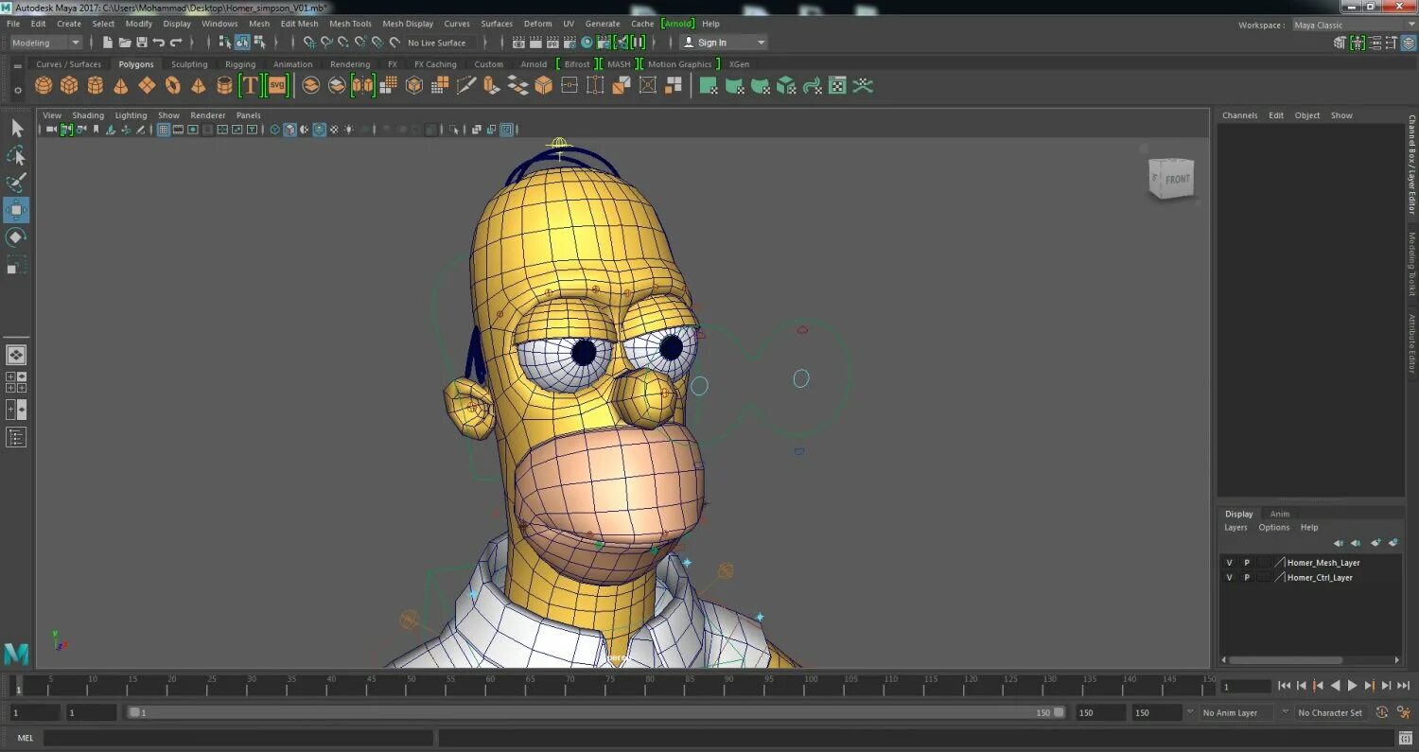
Task: Toggle visibility V of Homer_Ctrl_Layer
Action: tap(1229, 578)
